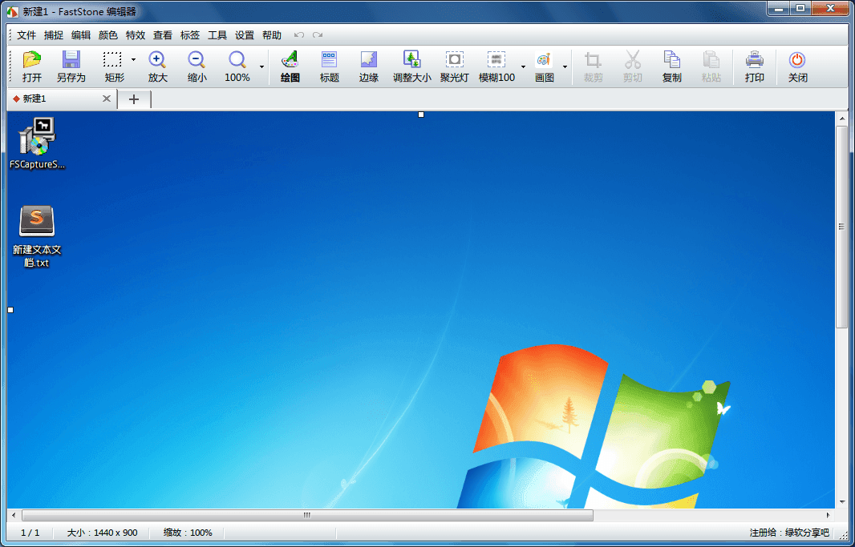This screenshot has width=855, height=547.
Task: Maximize the FastStone editor window
Action: click(x=801, y=8)
